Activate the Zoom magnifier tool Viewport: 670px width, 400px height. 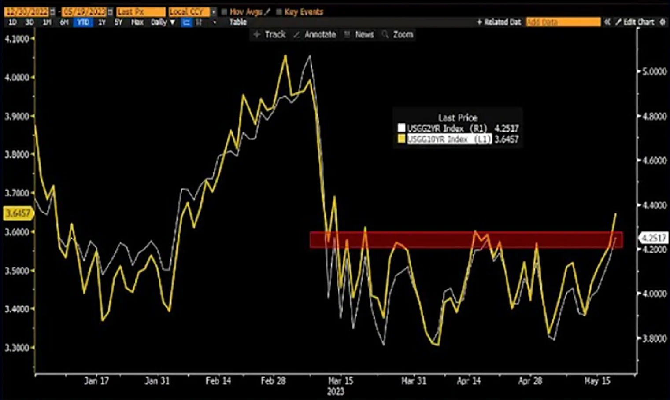397,34
